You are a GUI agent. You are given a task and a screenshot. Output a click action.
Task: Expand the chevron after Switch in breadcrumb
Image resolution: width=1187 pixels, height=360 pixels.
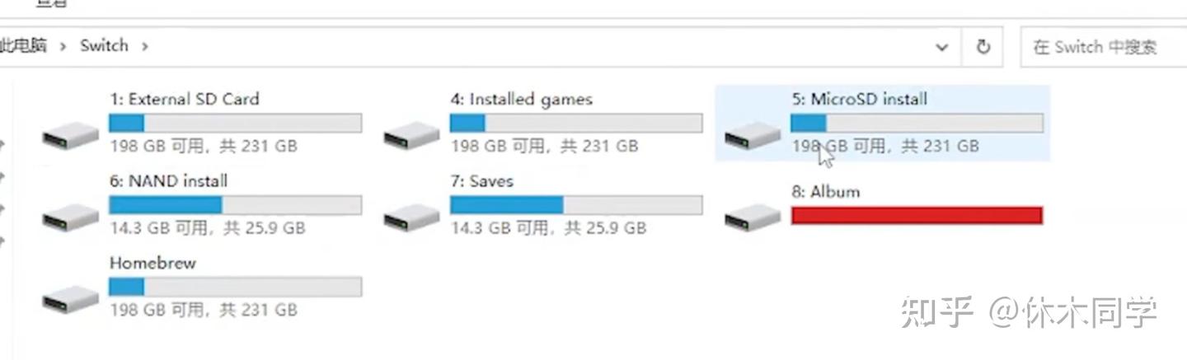tap(145, 46)
